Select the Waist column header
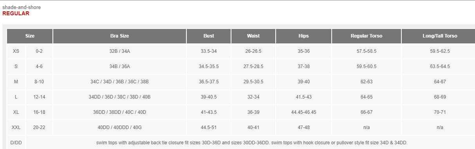Screen dimensions: 475x149 point(253,36)
